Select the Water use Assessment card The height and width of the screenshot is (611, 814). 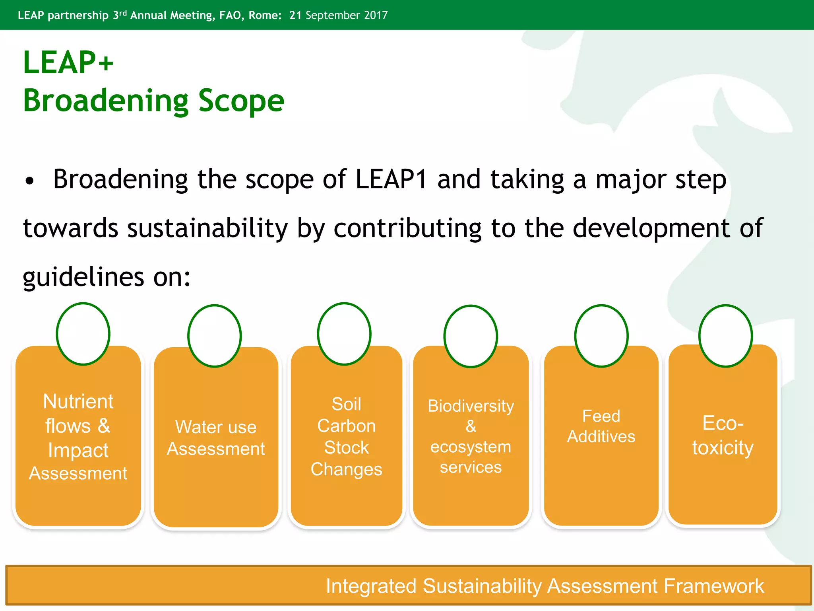[216, 438]
